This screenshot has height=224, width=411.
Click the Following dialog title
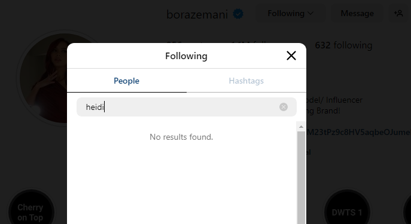tap(187, 56)
